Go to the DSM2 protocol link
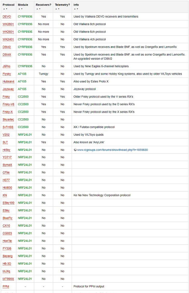189x293 pixels. click(x=7, y=47)
